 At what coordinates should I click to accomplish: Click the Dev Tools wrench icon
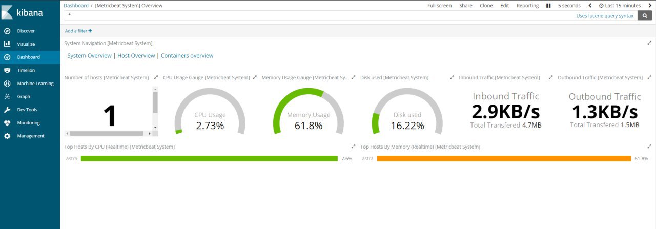(x=7, y=110)
